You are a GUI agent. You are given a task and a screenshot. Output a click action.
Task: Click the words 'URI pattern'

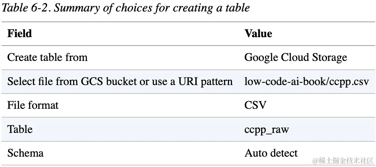(206, 82)
